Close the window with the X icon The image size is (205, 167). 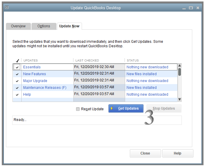point(198,8)
